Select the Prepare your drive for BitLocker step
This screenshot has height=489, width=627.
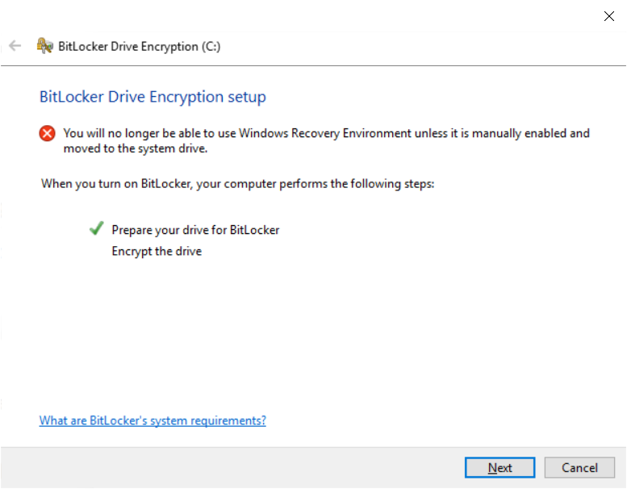[195, 230]
